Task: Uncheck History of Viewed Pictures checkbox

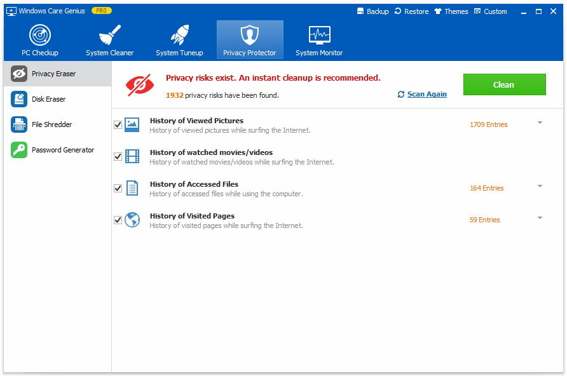Action: pos(118,124)
